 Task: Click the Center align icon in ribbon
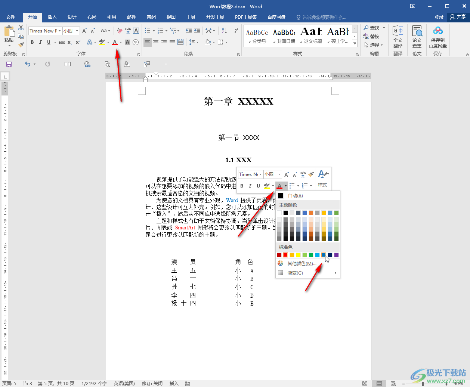(156, 42)
